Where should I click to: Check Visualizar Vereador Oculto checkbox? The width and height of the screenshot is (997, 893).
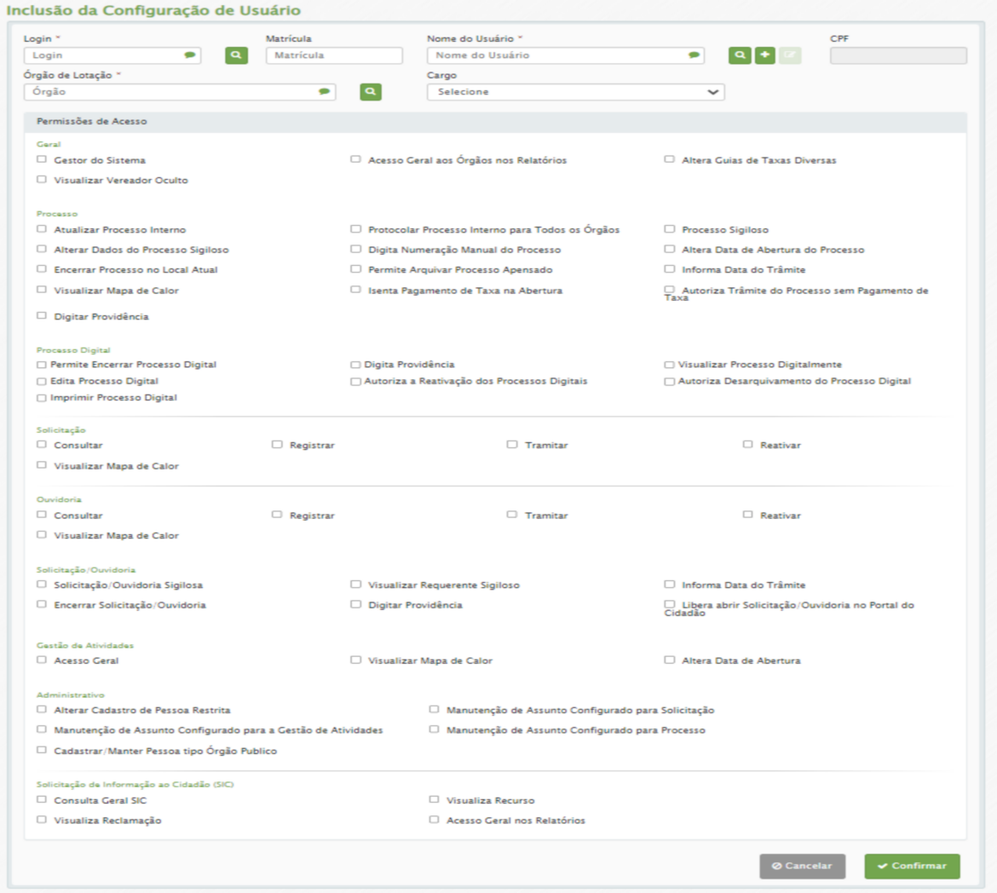pos(42,180)
